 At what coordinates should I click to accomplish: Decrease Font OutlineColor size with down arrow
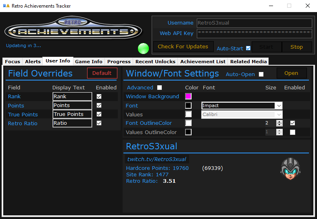tap(279, 124)
